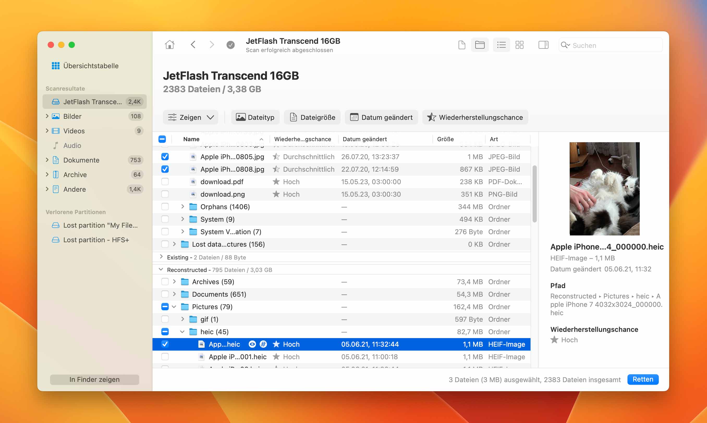Collapse the Pictures (79) folder

coord(174,307)
